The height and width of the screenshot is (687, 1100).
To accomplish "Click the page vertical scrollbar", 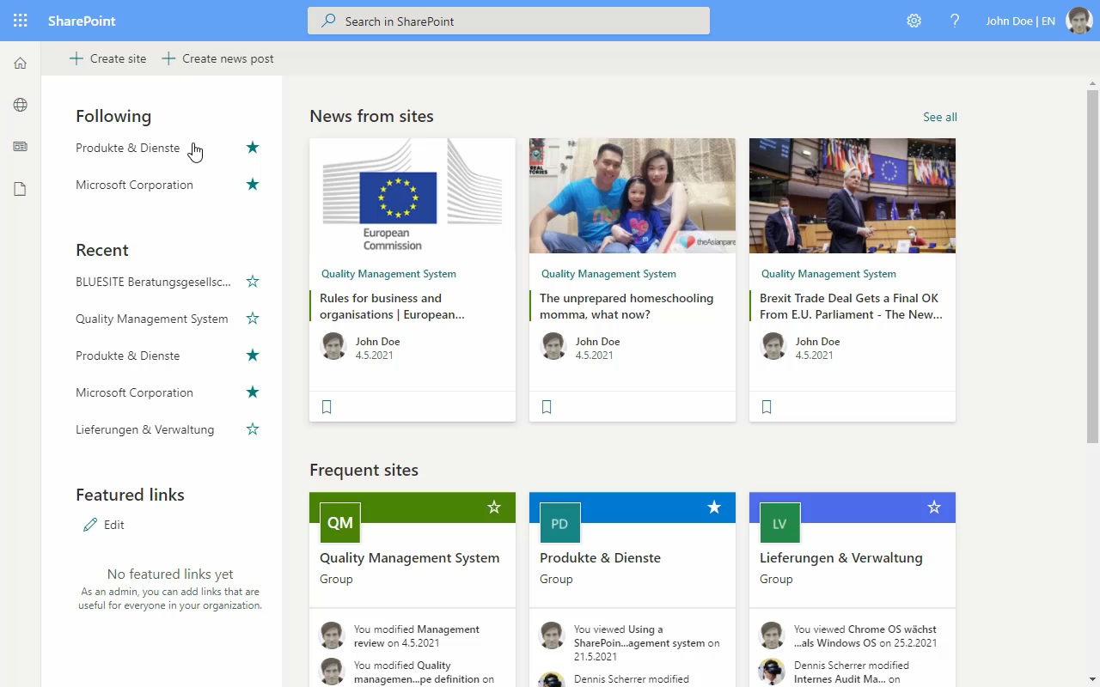I will pos(1093,266).
